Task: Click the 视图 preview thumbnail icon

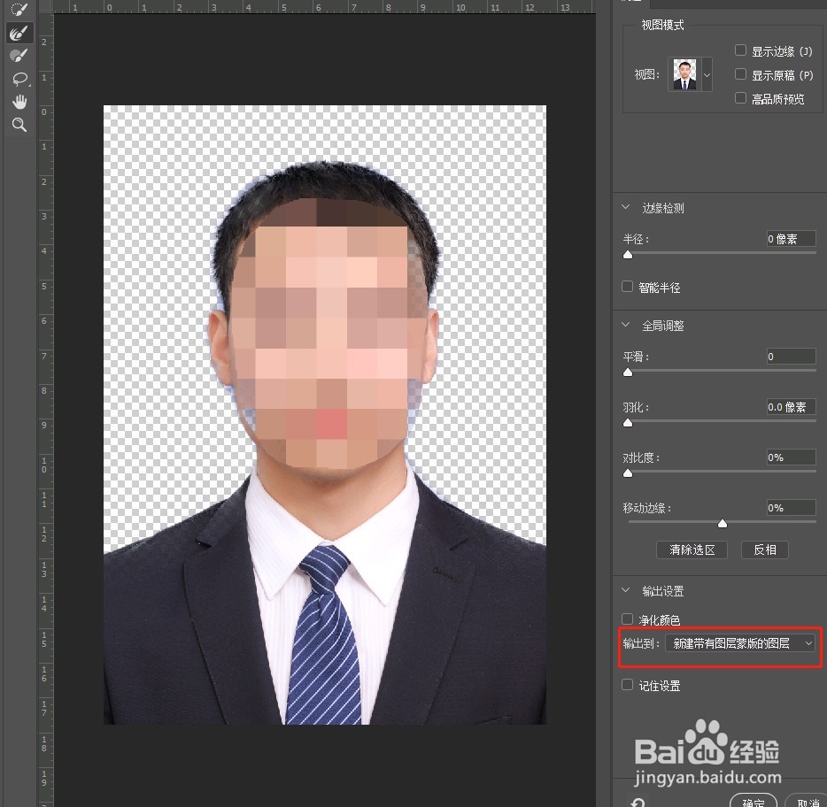Action: point(684,74)
